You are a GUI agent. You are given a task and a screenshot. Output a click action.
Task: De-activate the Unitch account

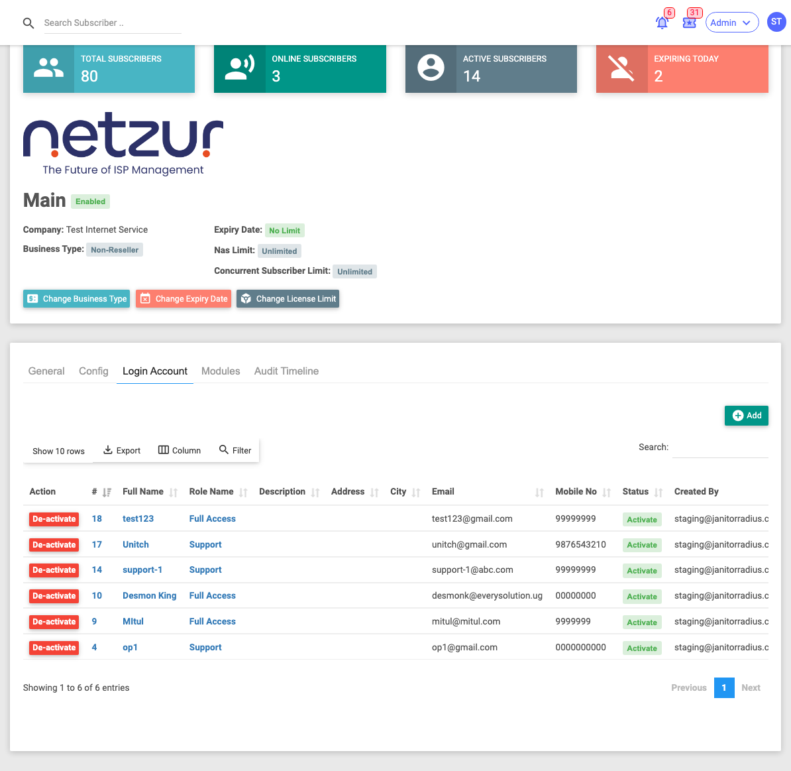tap(54, 545)
